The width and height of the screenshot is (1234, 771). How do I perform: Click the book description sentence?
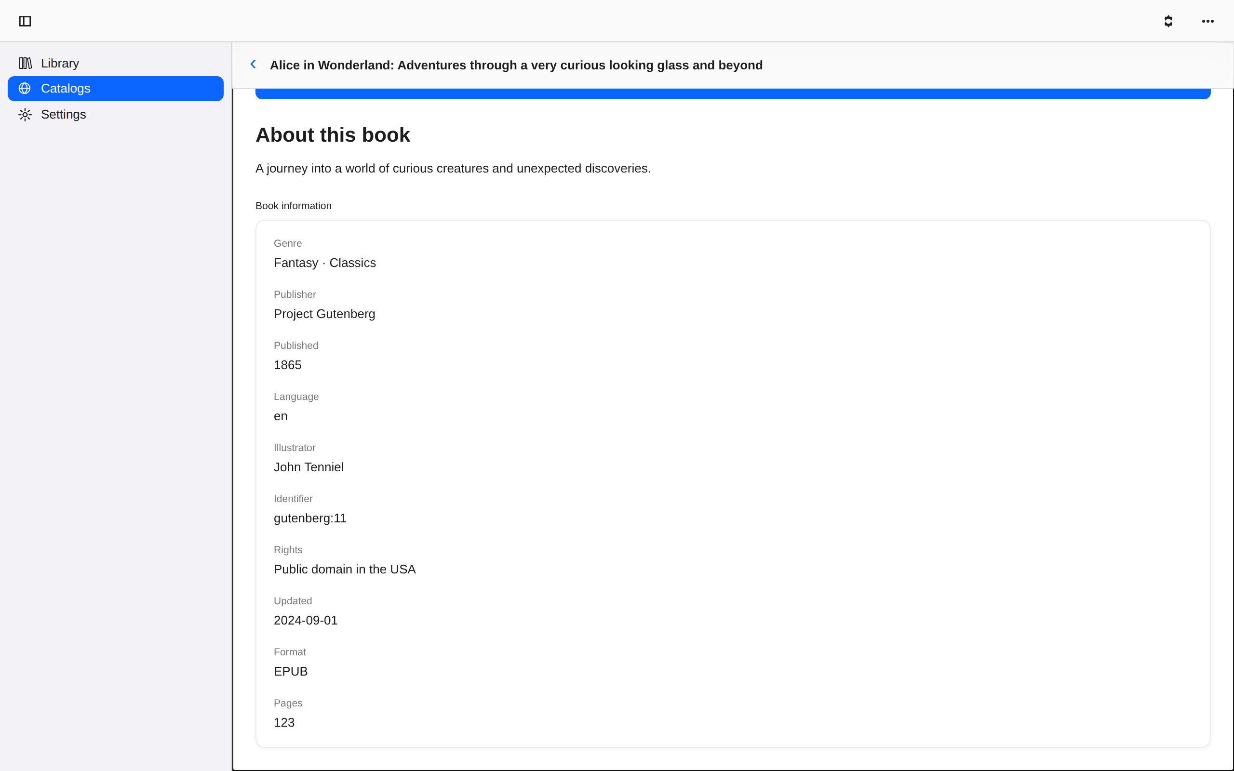(x=453, y=168)
